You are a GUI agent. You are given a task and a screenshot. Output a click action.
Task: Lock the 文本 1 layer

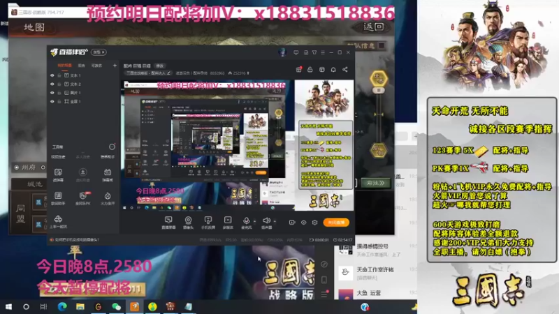(x=59, y=75)
